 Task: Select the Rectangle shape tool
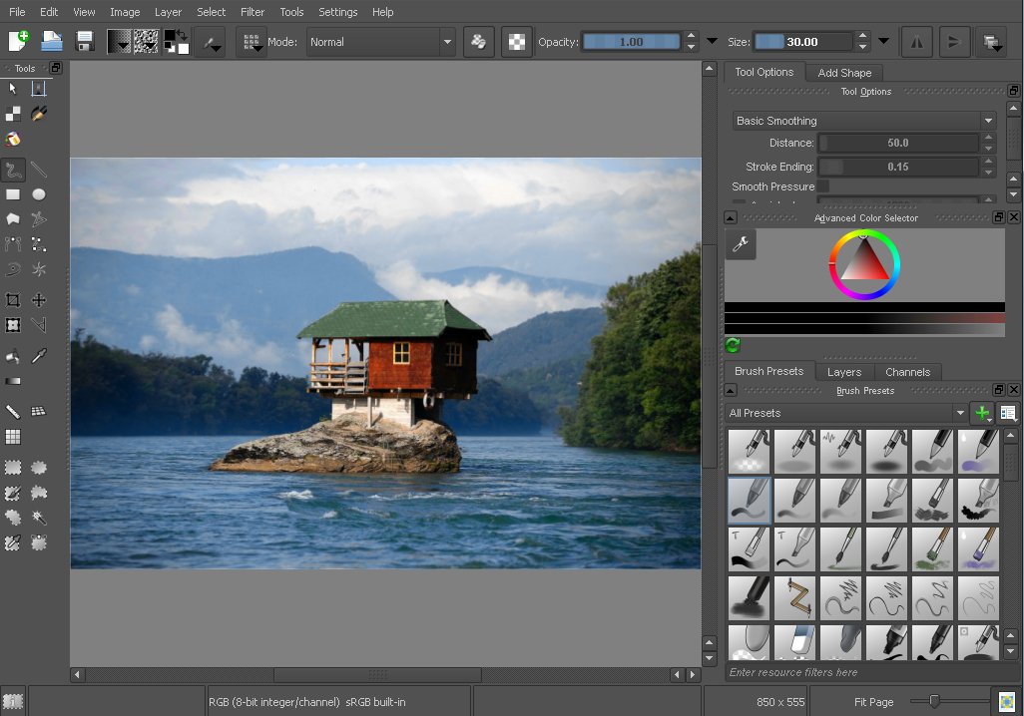pyautogui.click(x=13, y=194)
